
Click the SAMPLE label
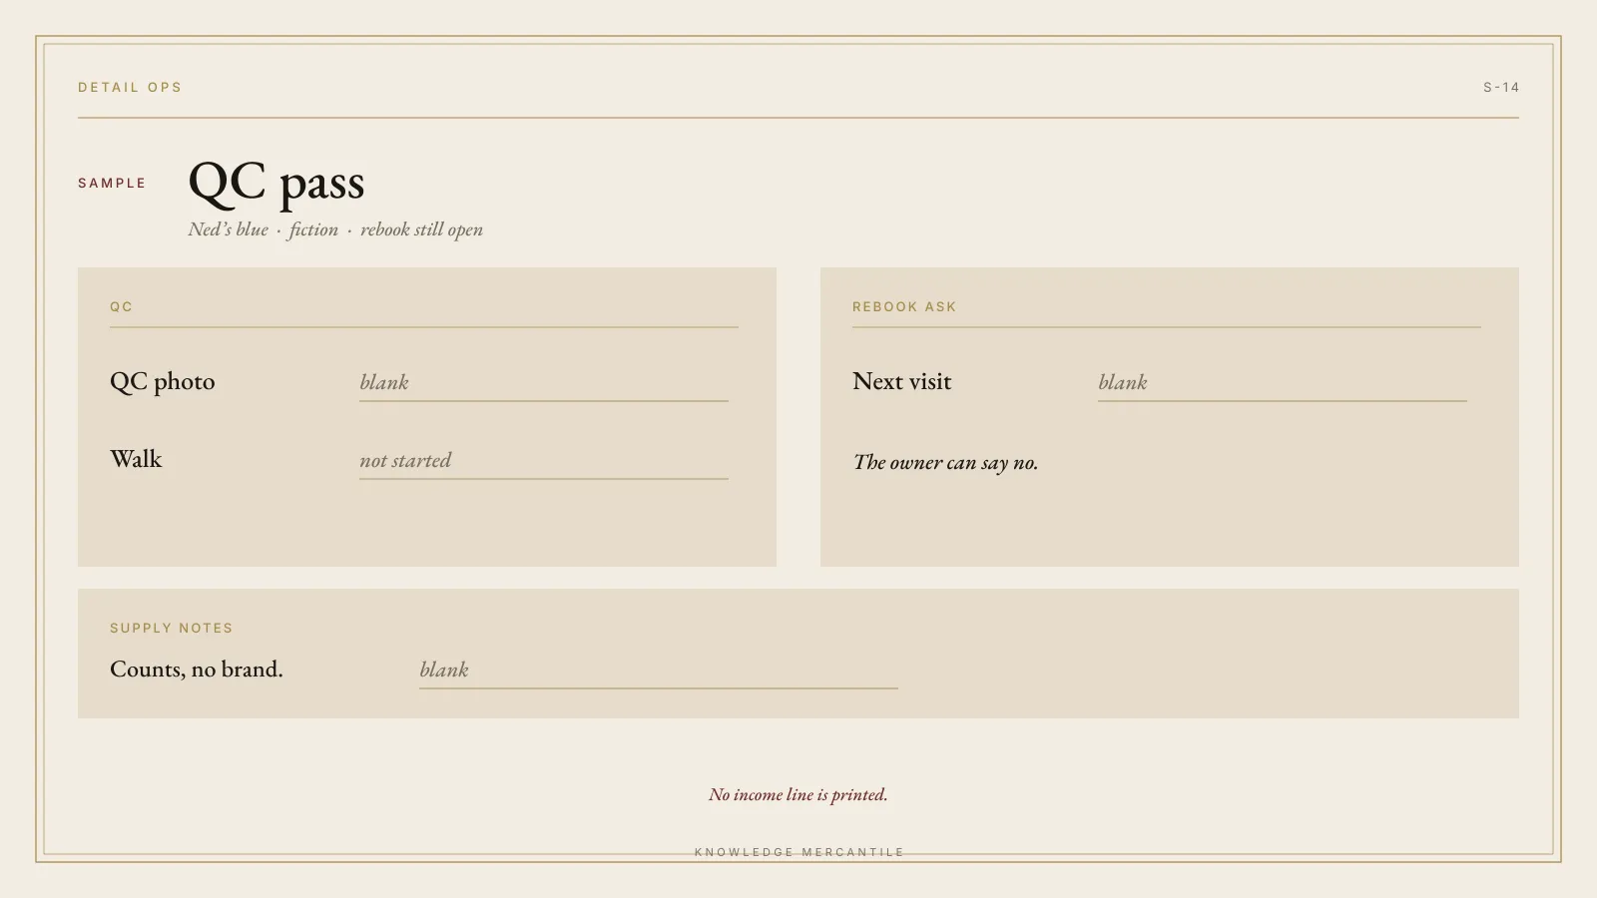pos(112,183)
